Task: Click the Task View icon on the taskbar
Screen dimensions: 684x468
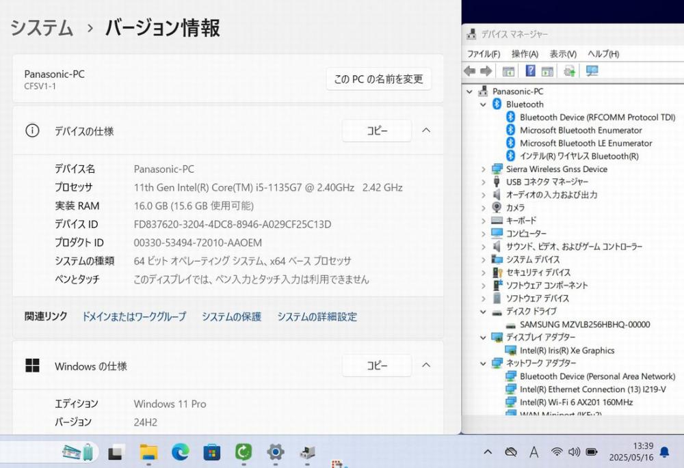Action: tap(116, 452)
